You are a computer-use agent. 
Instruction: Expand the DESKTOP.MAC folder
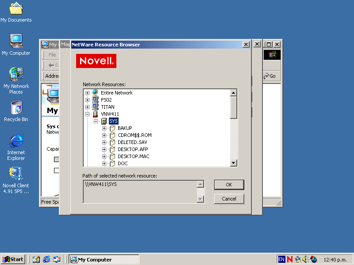pyautogui.click(x=104, y=156)
